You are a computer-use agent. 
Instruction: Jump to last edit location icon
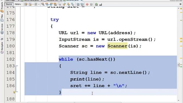pos(26,5)
